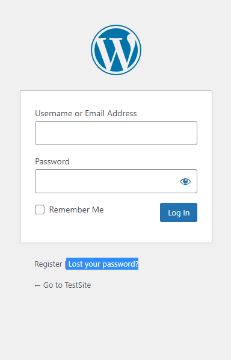Tick the Remember Me checkbox
Screen dimensions: 231x360
(40, 209)
